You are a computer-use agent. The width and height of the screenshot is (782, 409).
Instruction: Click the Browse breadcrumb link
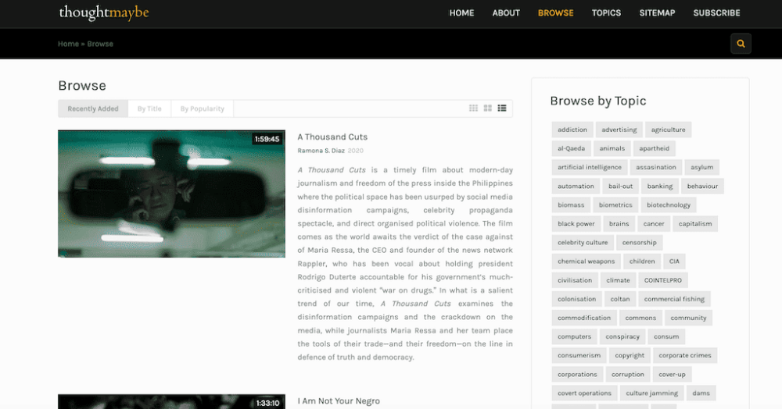[100, 44]
